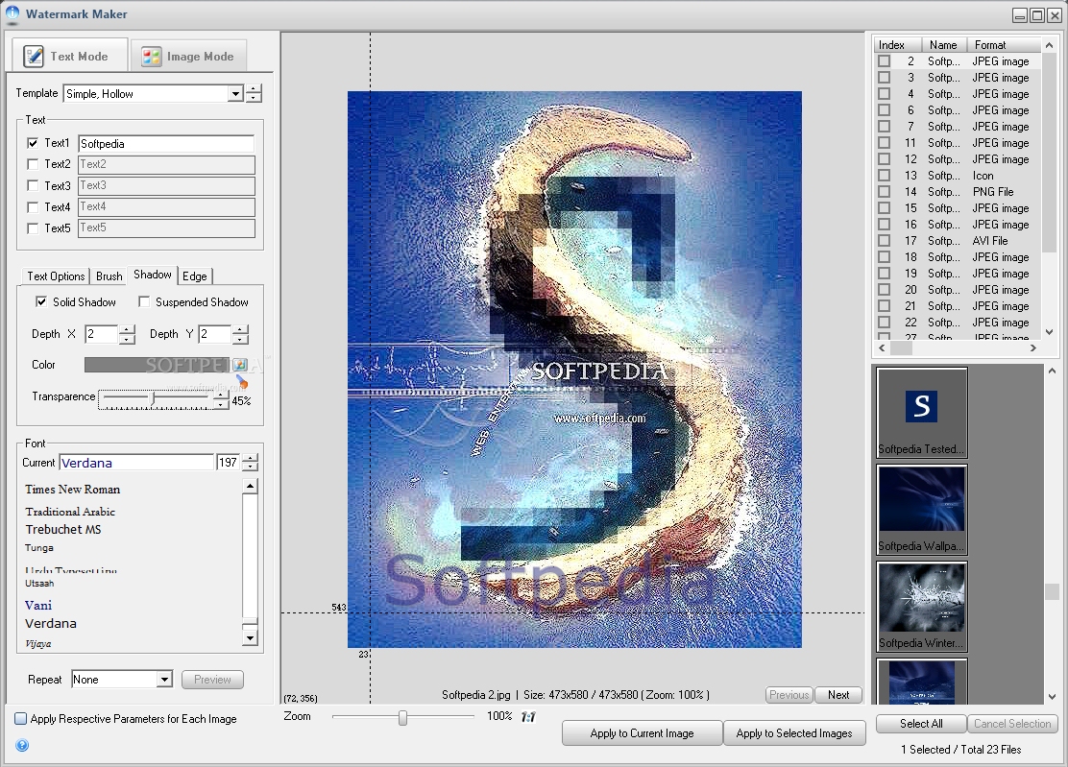Click the Select All button
The height and width of the screenshot is (767, 1068).
point(921,724)
